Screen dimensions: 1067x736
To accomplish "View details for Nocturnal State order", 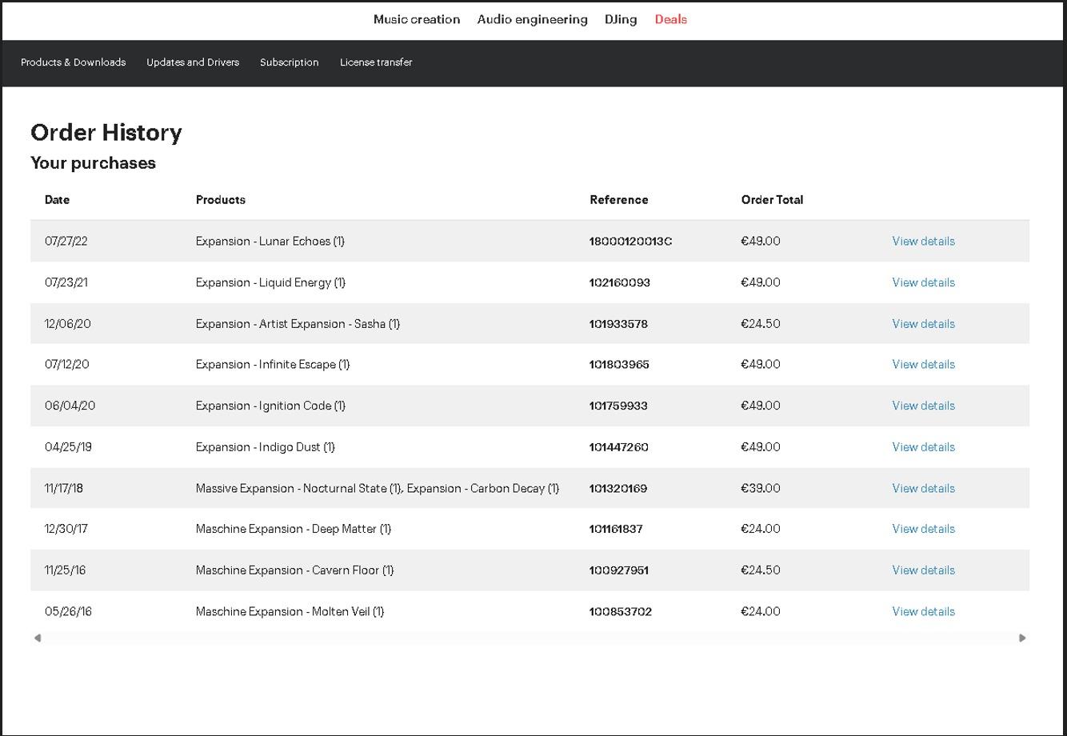I will click(x=924, y=488).
